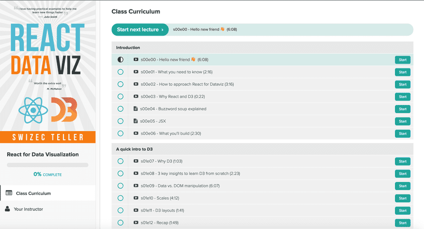Toggle half-filled circle for Hello new friend
This screenshot has width=424, height=229.
point(120,60)
